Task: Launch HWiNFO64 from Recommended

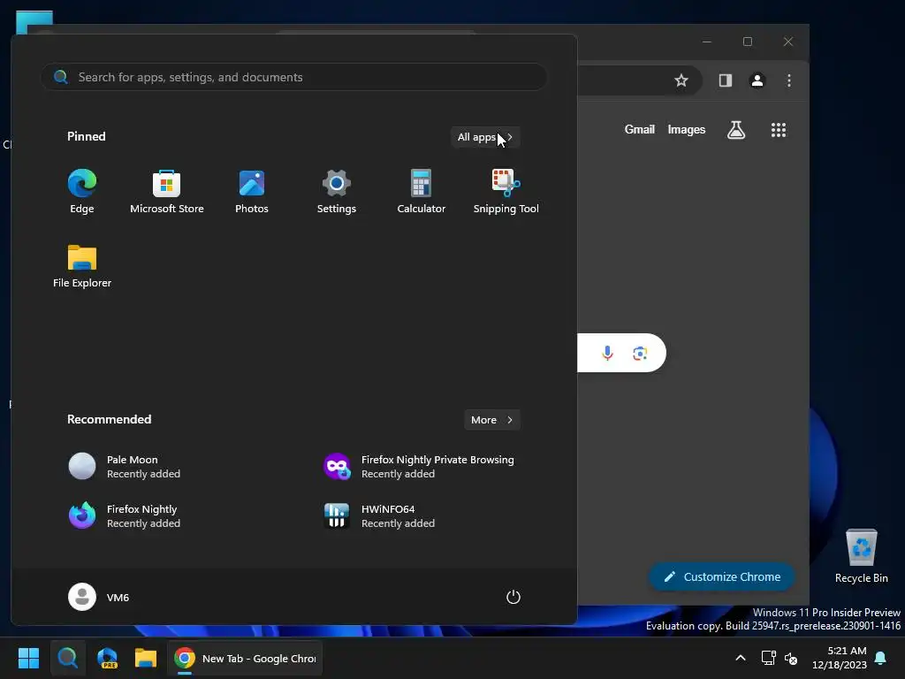Action: coord(379,516)
